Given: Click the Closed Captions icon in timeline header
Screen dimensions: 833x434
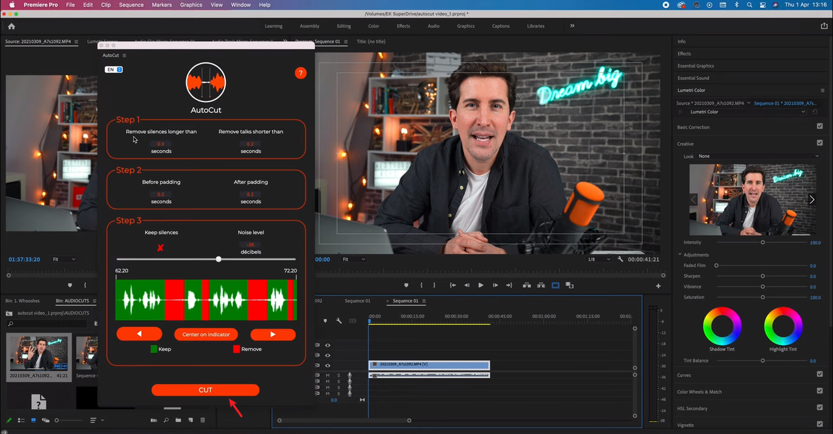Looking at the screenshot, I should (x=353, y=320).
